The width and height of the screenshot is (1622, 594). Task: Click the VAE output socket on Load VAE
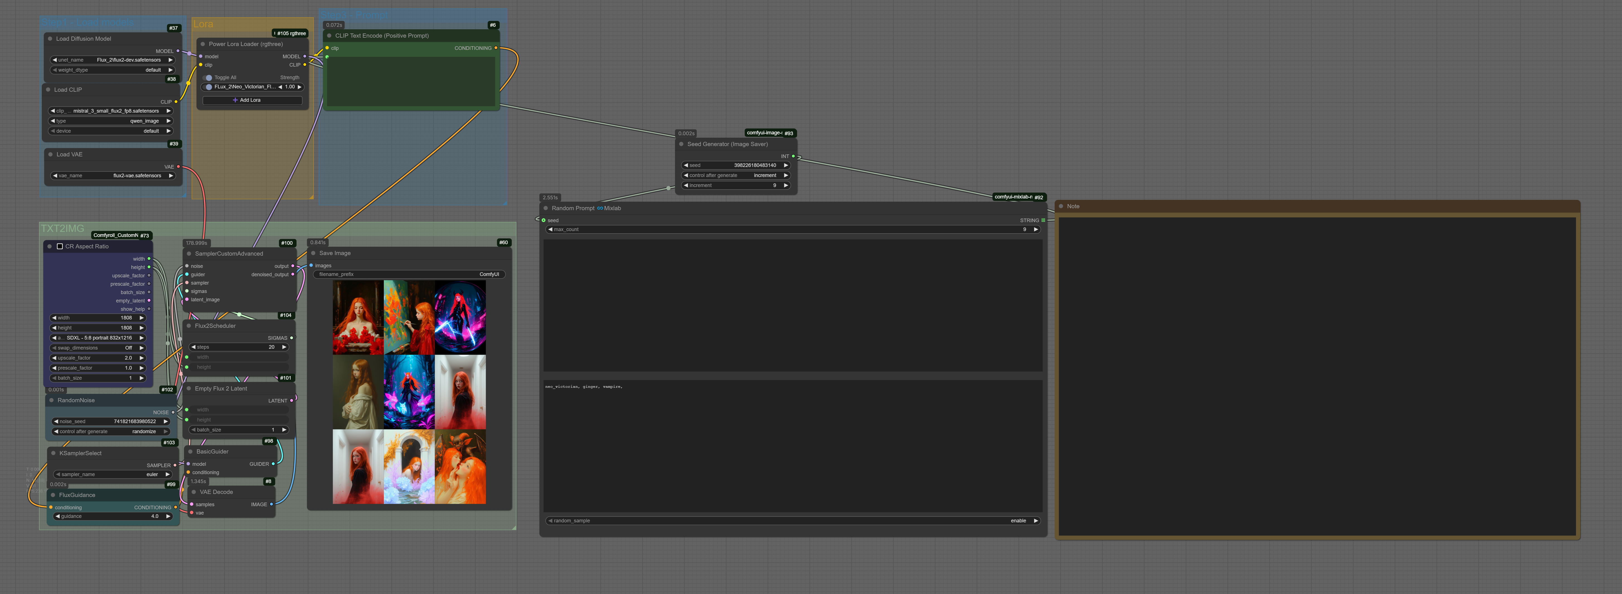178,167
